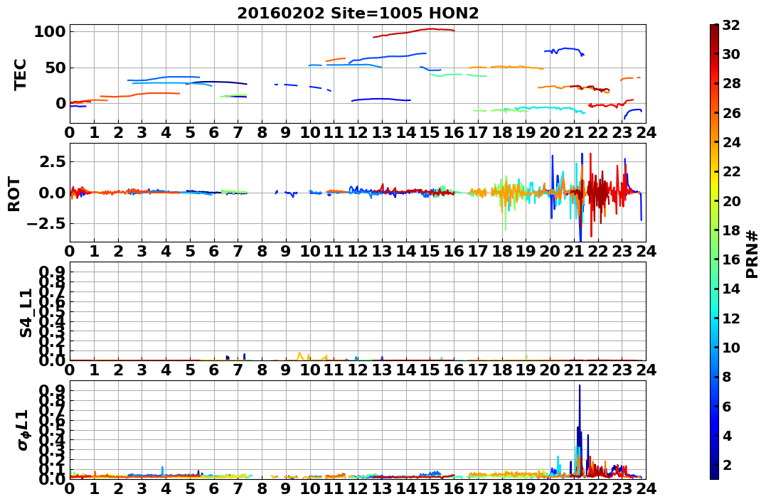Click hour tick 21 under the sigma phi plot

[x=574, y=488]
